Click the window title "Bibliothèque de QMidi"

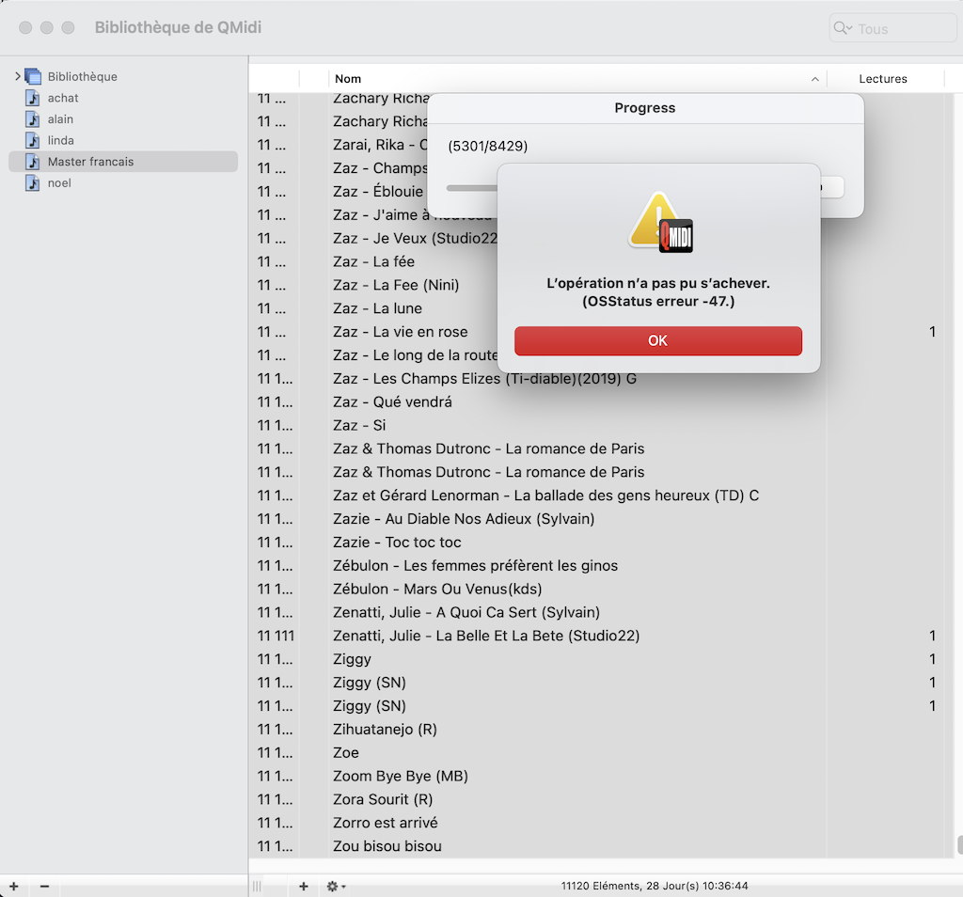tap(178, 27)
